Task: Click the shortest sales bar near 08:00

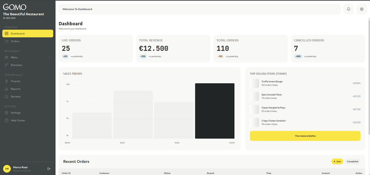Action: (92, 126)
